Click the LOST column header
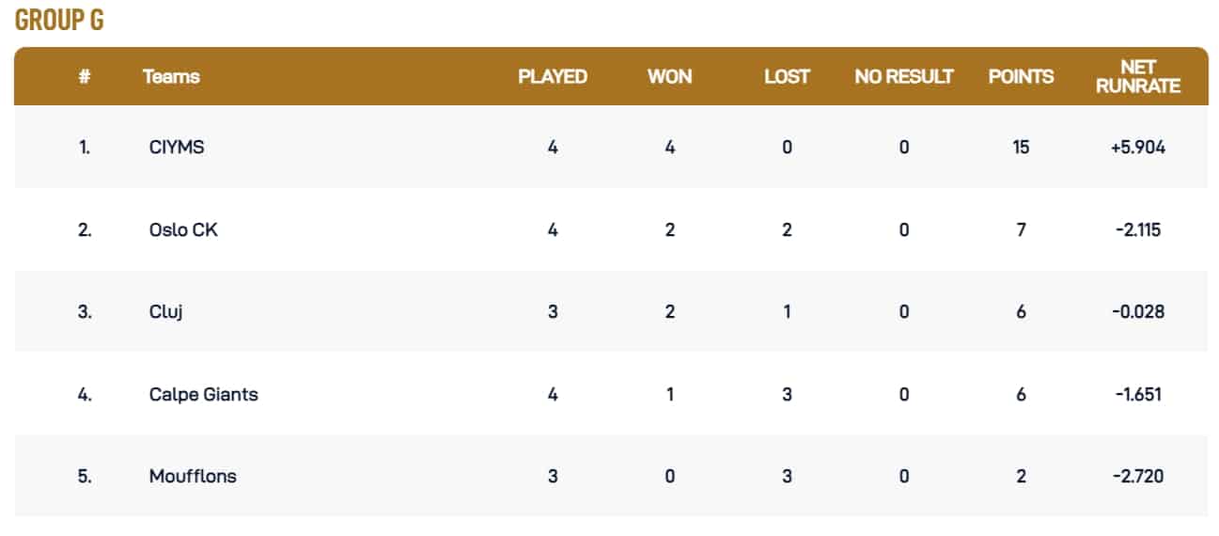Screen dimensions: 1219x536 [787, 77]
